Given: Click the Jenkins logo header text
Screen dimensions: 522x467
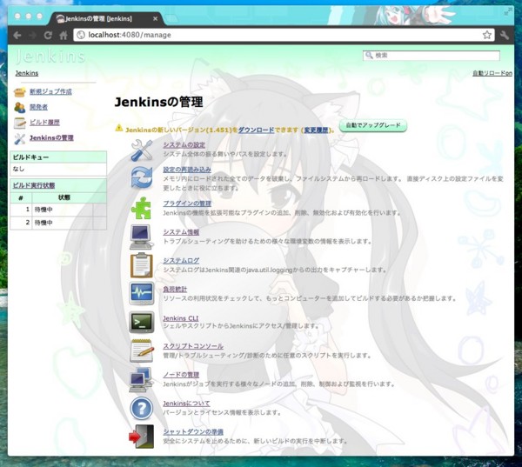Looking at the screenshot, I should (50, 57).
